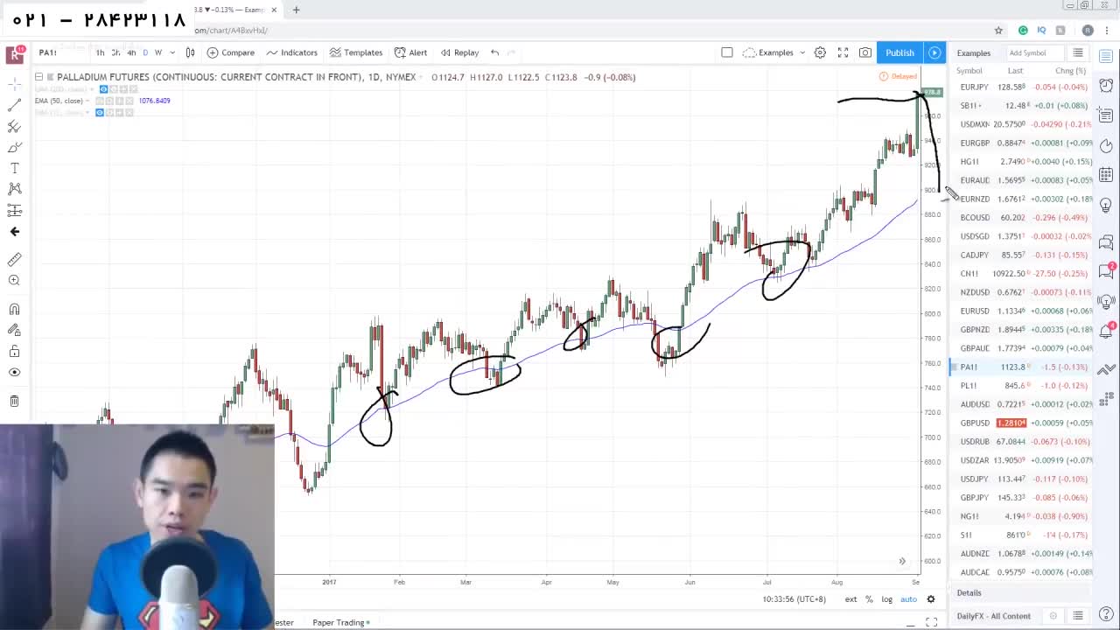
Task: Click the play icon next to Publish
Action: click(x=934, y=52)
